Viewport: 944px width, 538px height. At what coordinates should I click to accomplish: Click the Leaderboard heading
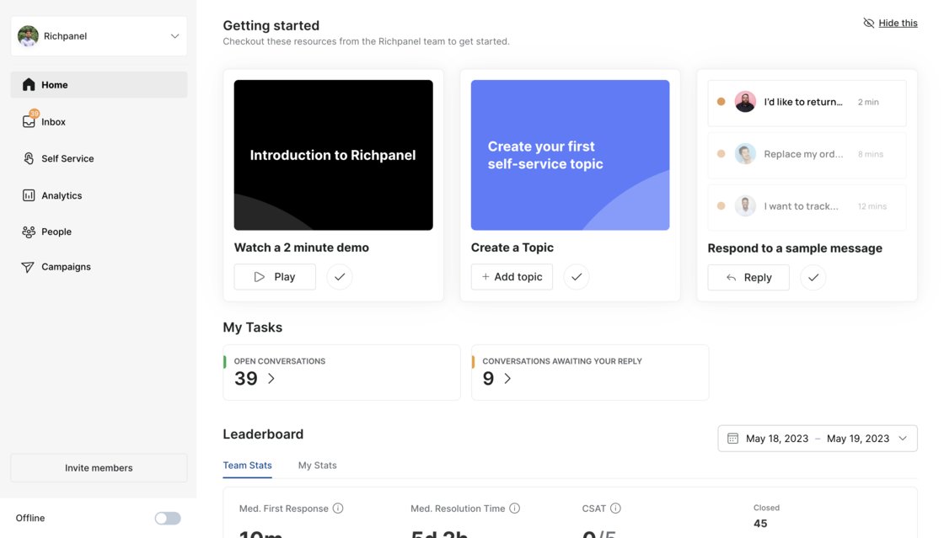click(263, 434)
